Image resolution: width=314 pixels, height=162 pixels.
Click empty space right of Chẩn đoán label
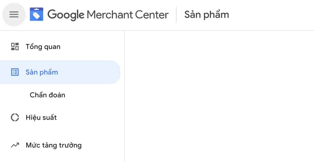coord(92,95)
